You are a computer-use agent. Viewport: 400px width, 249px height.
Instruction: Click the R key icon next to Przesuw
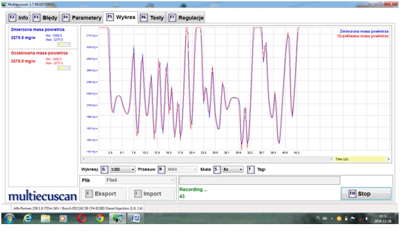click(x=161, y=169)
